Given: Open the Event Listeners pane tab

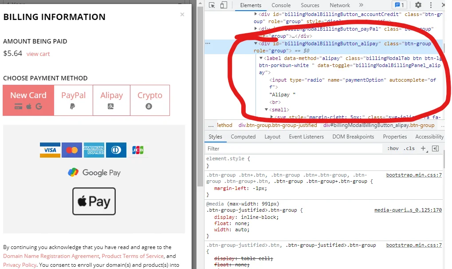Looking at the screenshot, I should 306,137.
